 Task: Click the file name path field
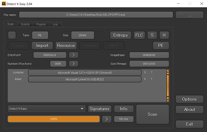(96, 15)
